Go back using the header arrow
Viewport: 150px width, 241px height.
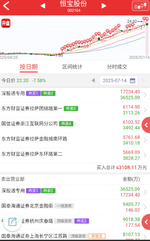pos(7,6)
